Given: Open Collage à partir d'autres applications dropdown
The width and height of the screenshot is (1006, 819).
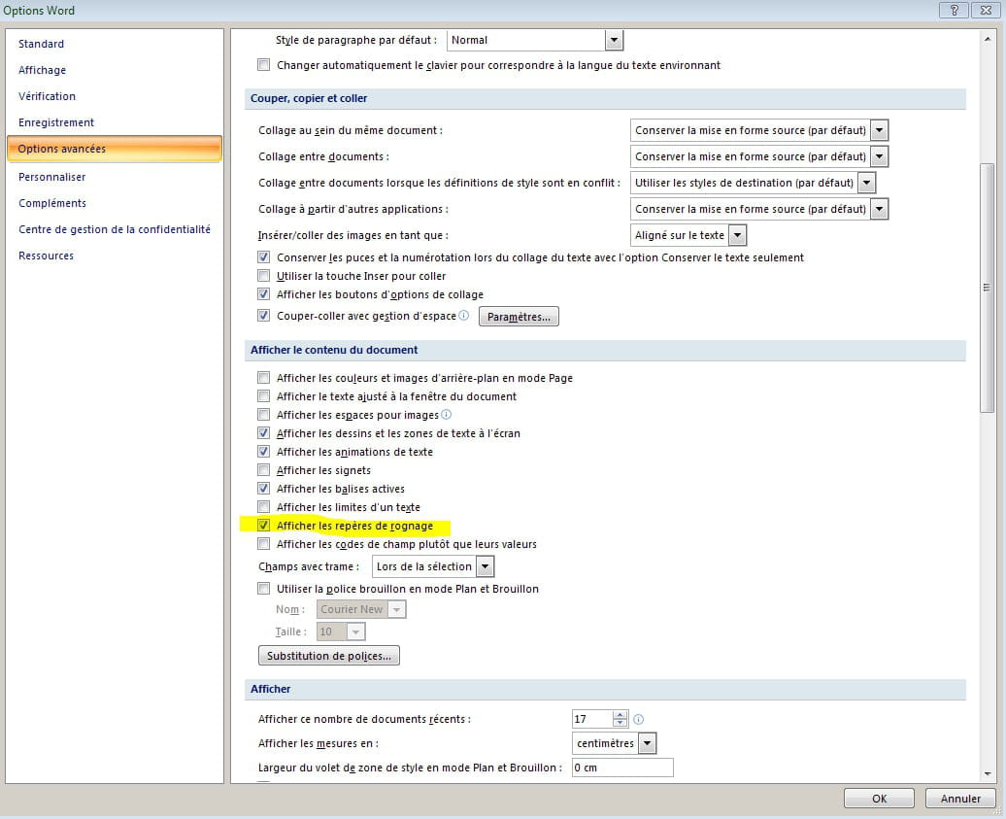Looking at the screenshot, I should pos(880,209).
